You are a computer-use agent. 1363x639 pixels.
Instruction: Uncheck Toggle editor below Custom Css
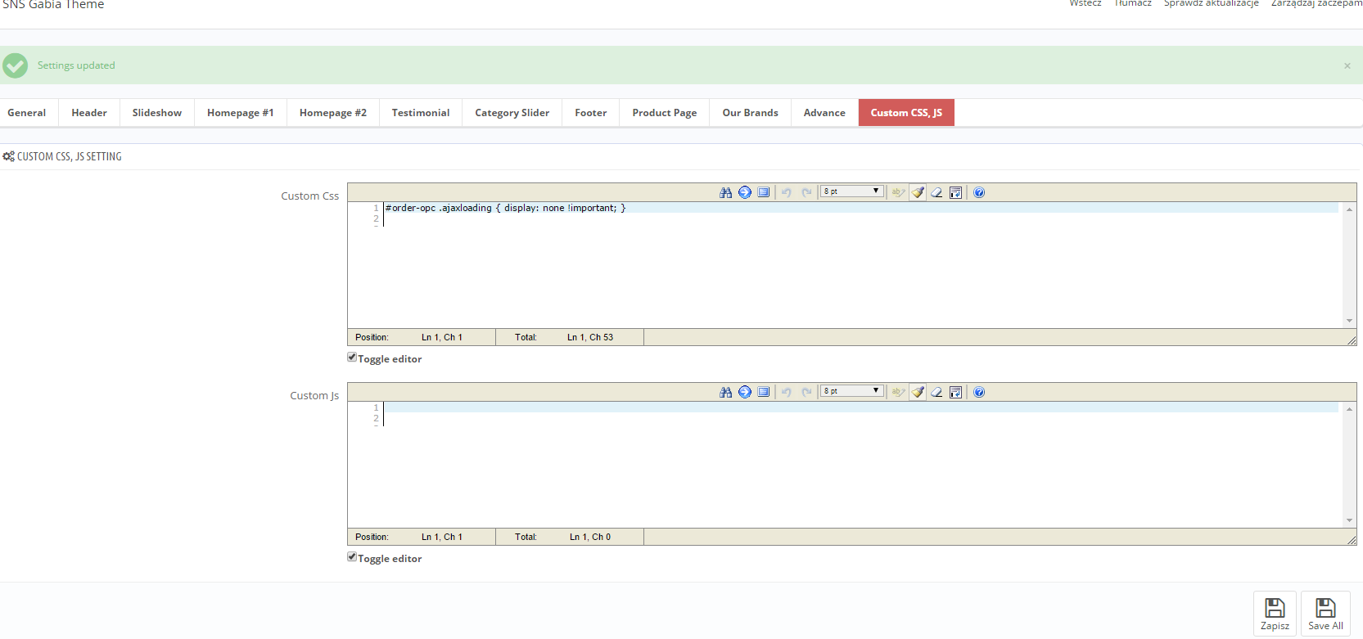tap(352, 358)
